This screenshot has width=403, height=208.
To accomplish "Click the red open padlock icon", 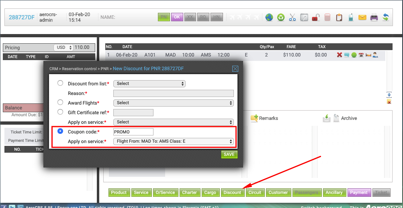I will click(x=316, y=18).
